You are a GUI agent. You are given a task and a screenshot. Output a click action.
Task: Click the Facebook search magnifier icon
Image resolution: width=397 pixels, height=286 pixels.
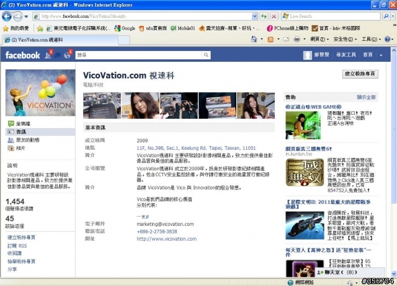pos(206,55)
